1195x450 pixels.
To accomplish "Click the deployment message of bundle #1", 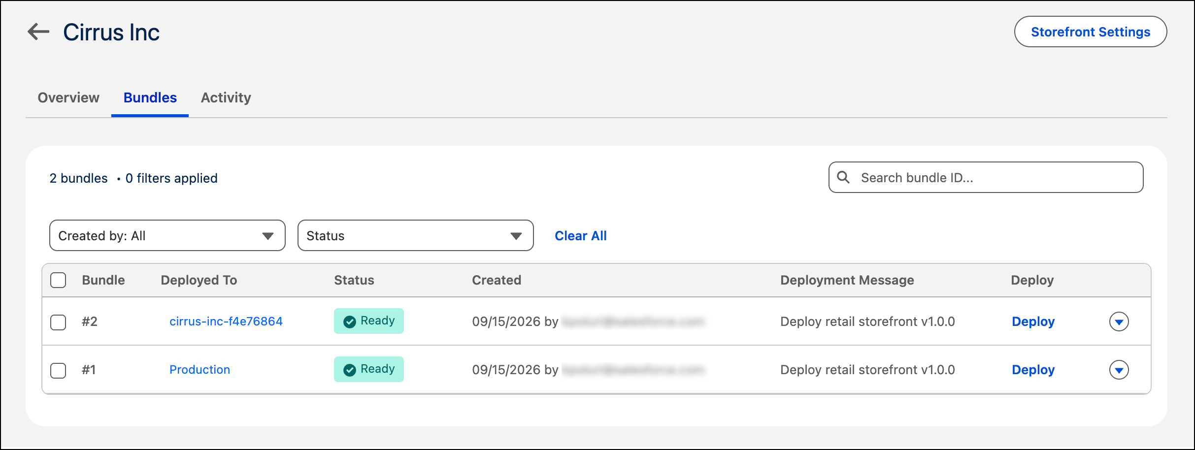I will (x=867, y=370).
